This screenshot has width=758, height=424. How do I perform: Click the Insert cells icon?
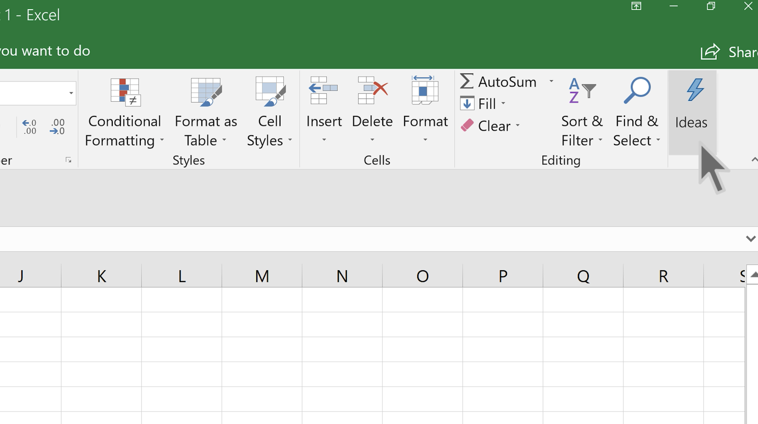point(324,90)
